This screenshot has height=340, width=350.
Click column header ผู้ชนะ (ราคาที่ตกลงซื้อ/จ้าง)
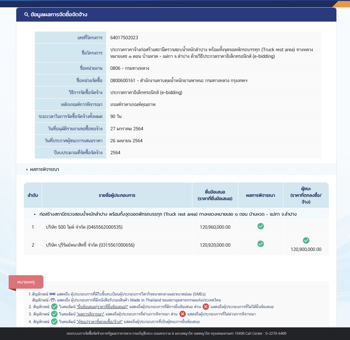point(306,195)
